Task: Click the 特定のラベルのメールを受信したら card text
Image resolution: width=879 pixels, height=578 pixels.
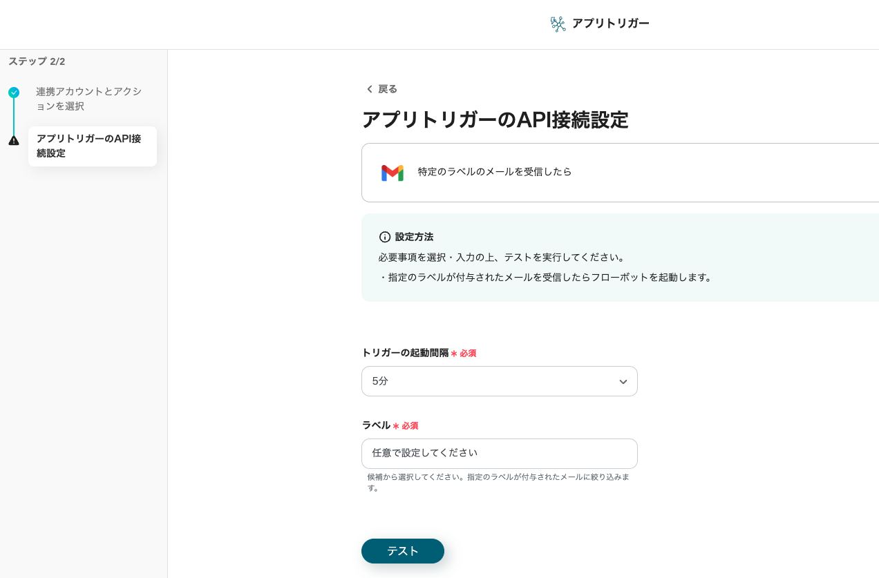Action: pyautogui.click(x=495, y=172)
